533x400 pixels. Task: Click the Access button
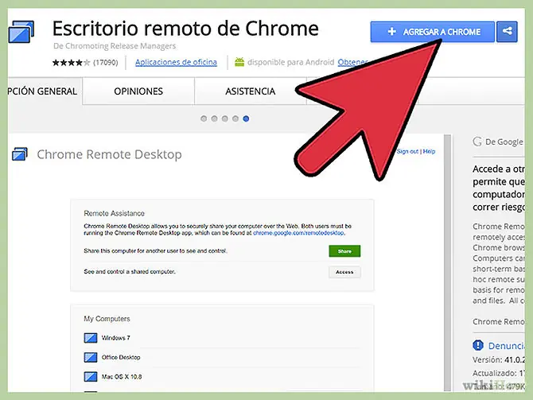click(344, 272)
